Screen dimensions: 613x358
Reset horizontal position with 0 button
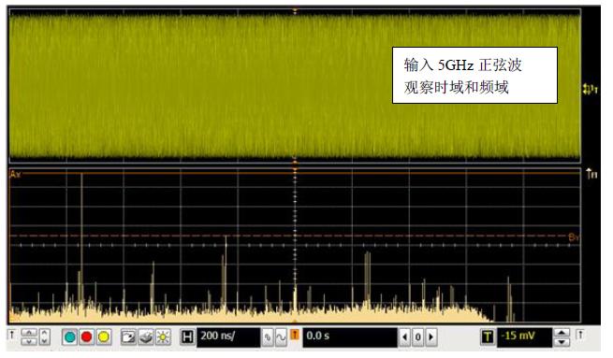pos(418,337)
